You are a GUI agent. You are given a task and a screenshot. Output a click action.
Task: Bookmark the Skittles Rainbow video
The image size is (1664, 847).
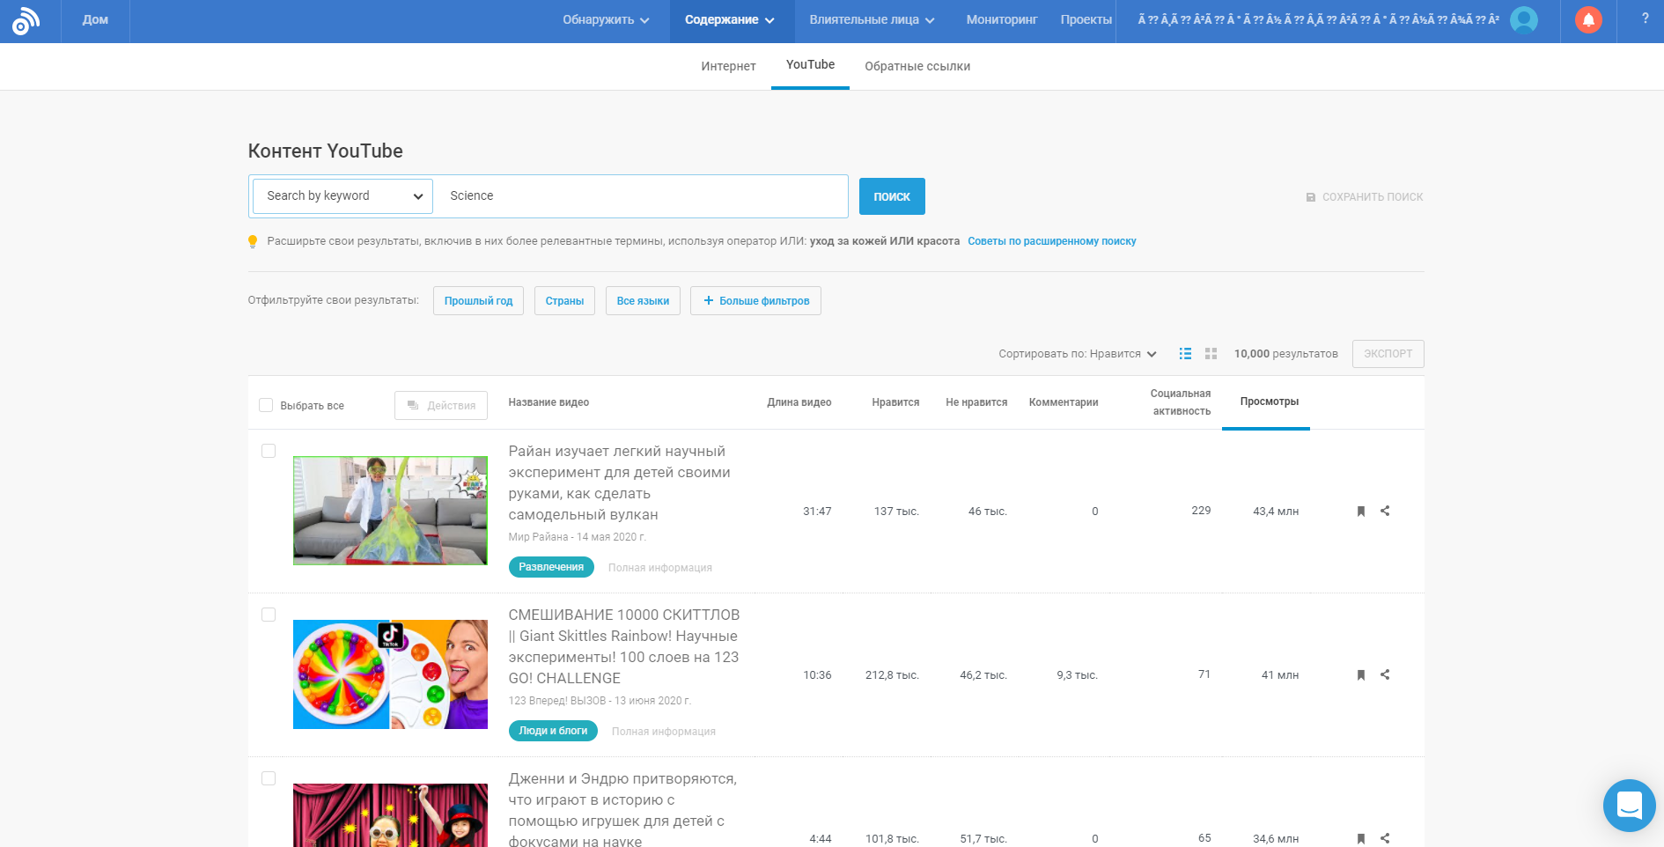(1360, 674)
